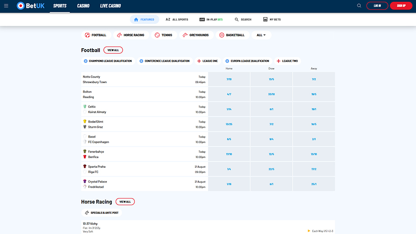Click the Sign Up button
416x234 pixels.
[401, 6]
